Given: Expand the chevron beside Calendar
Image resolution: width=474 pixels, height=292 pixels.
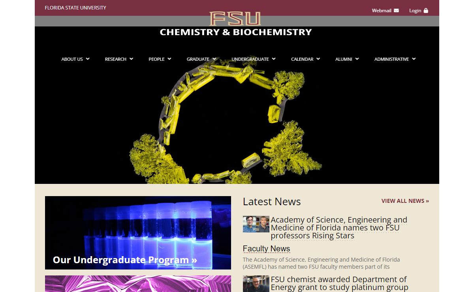Looking at the screenshot, I should (x=318, y=59).
